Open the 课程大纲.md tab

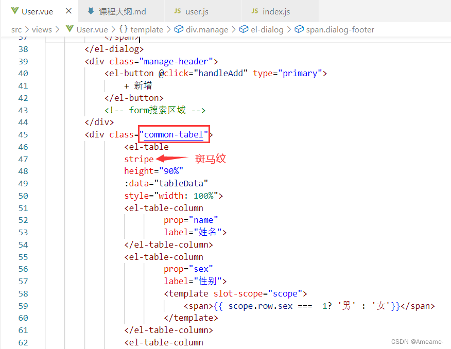coord(122,11)
